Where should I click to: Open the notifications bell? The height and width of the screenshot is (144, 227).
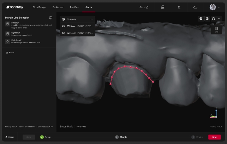click(x=179, y=7)
